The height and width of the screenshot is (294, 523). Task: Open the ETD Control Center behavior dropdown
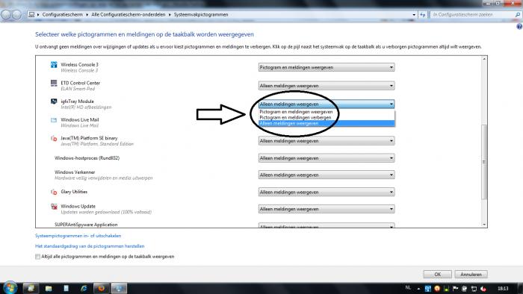click(327, 86)
